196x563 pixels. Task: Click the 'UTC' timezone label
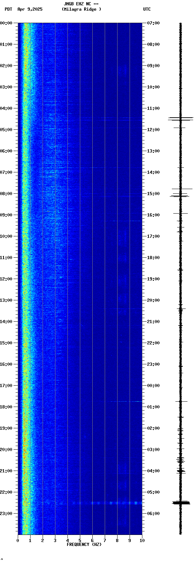tap(147, 9)
